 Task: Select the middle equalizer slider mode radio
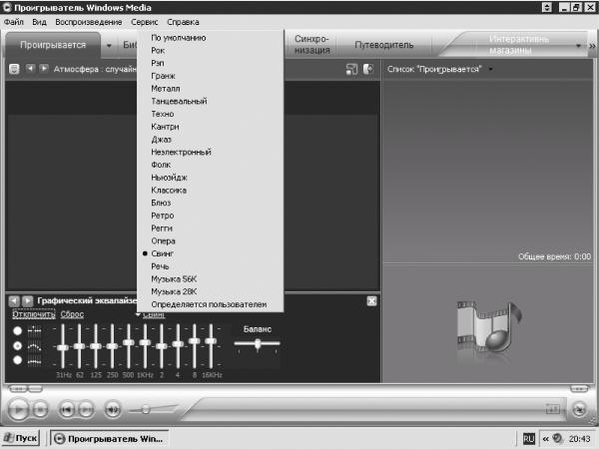[x=17, y=345]
